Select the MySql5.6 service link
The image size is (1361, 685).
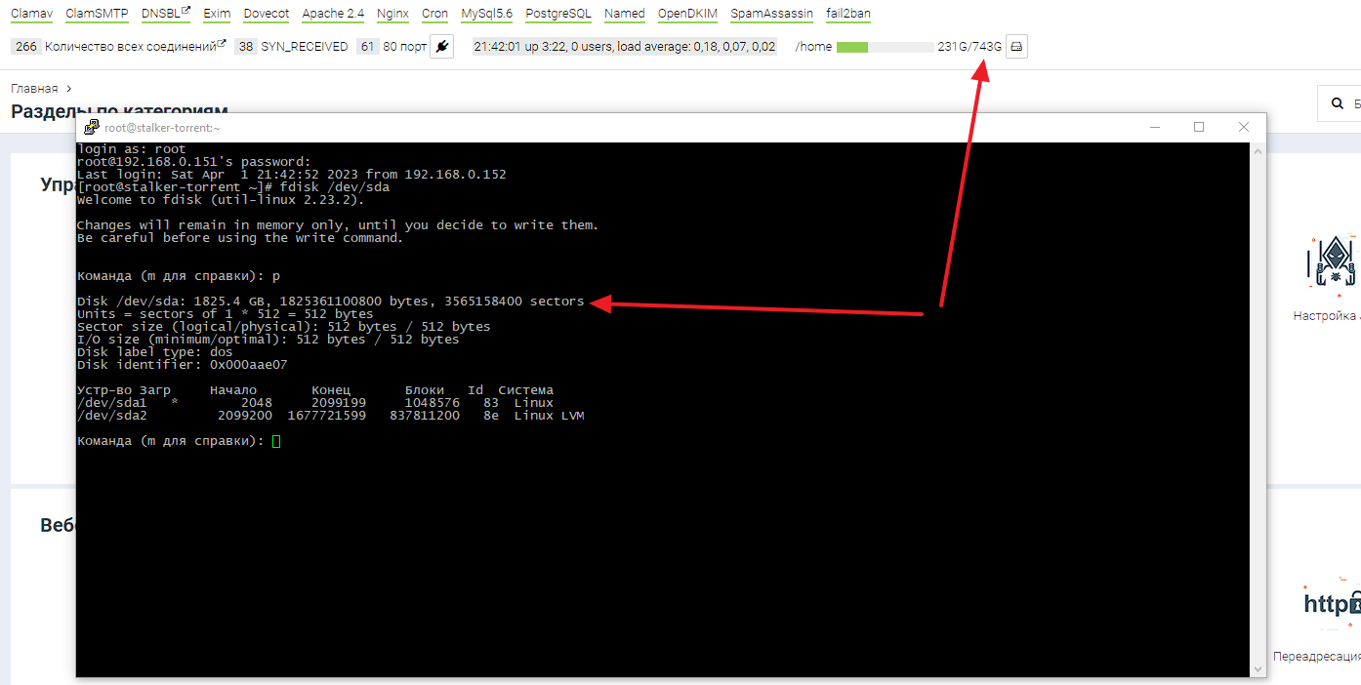point(486,14)
